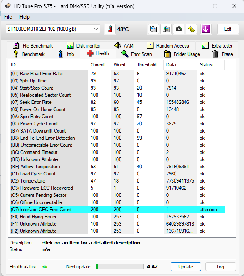Image resolution: width=244 pixels, height=276 pixels.
Task: Click the red thermometer temperature icon
Action: click(x=110, y=29)
